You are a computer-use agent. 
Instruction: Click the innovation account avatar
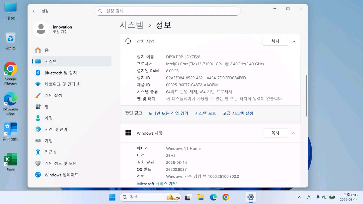coord(41,29)
